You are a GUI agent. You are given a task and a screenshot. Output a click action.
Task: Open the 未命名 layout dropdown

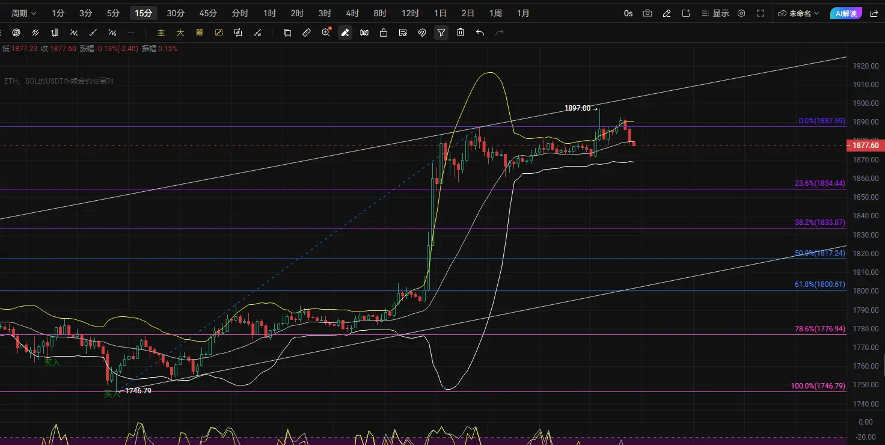click(x=799, y=13)
